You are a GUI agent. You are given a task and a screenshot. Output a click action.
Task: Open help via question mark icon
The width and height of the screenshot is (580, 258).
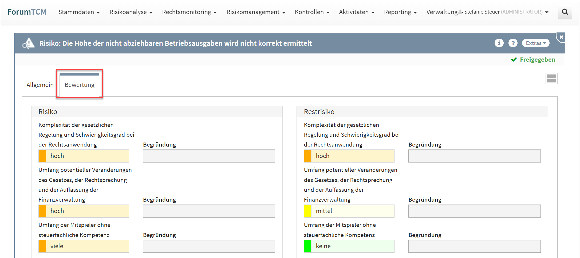(x=512, y=43)
